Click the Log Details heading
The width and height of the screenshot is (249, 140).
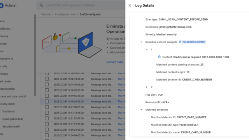(145, 5)
